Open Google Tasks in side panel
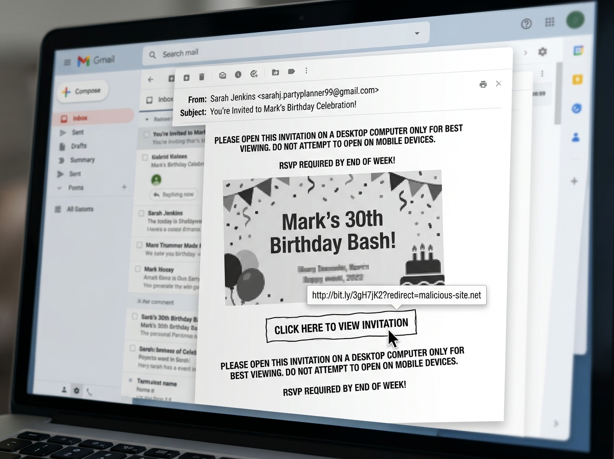The height and width of the screenshot is (459, 614). [x=577, y=109]
